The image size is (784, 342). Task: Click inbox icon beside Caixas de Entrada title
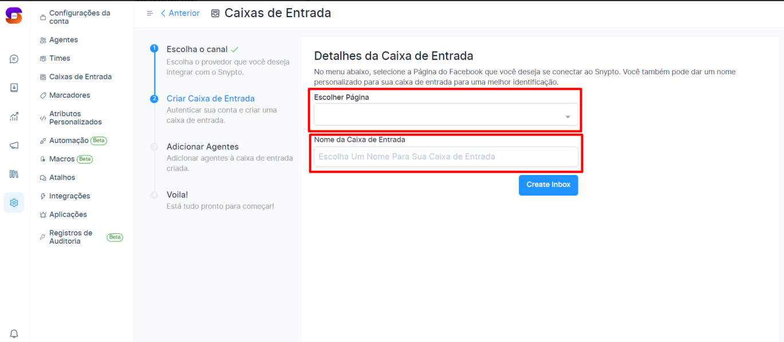[215, 13]
